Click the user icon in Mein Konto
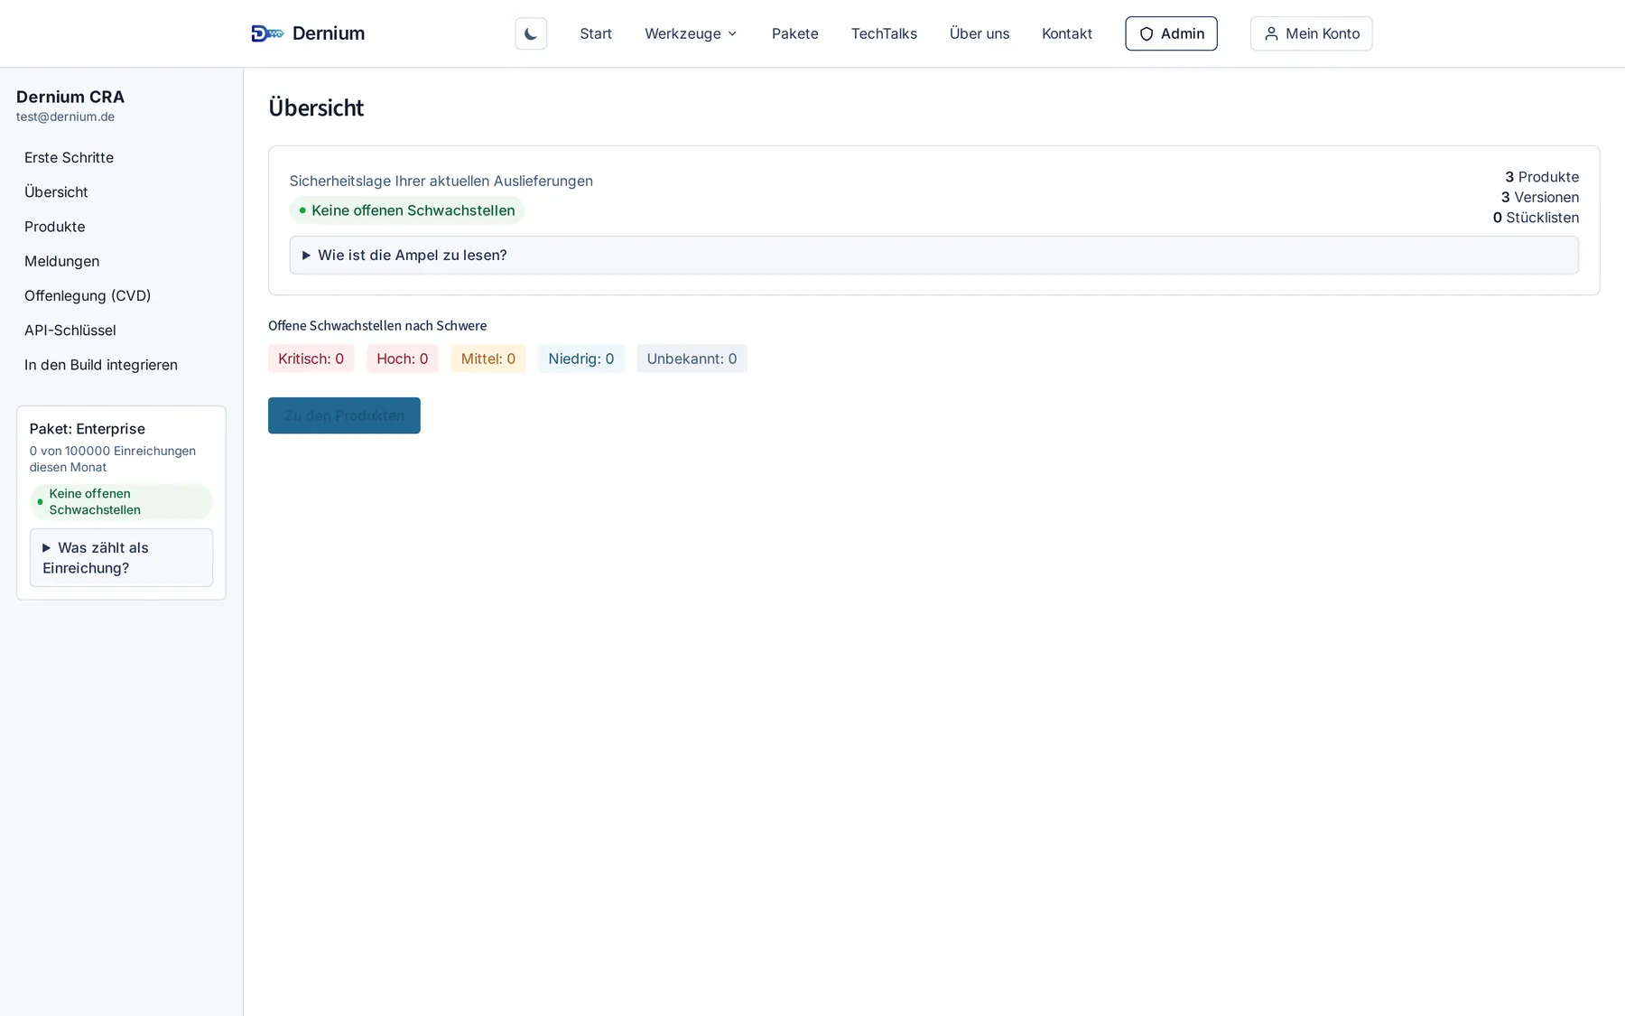Viewport: 1625px width, 1016px height. pyautogui.click(x=1271, y=33)
